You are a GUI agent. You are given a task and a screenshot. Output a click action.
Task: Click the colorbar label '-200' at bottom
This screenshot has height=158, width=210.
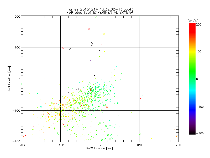click(200, 133)
